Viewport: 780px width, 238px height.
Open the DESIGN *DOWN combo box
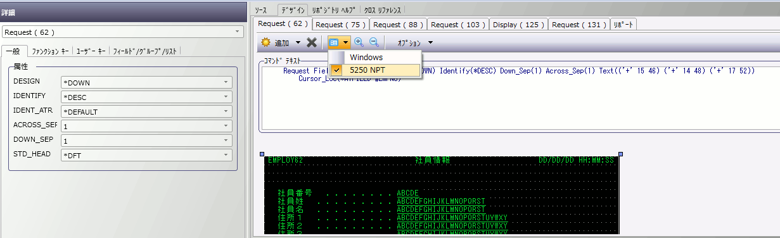[146, 82]
